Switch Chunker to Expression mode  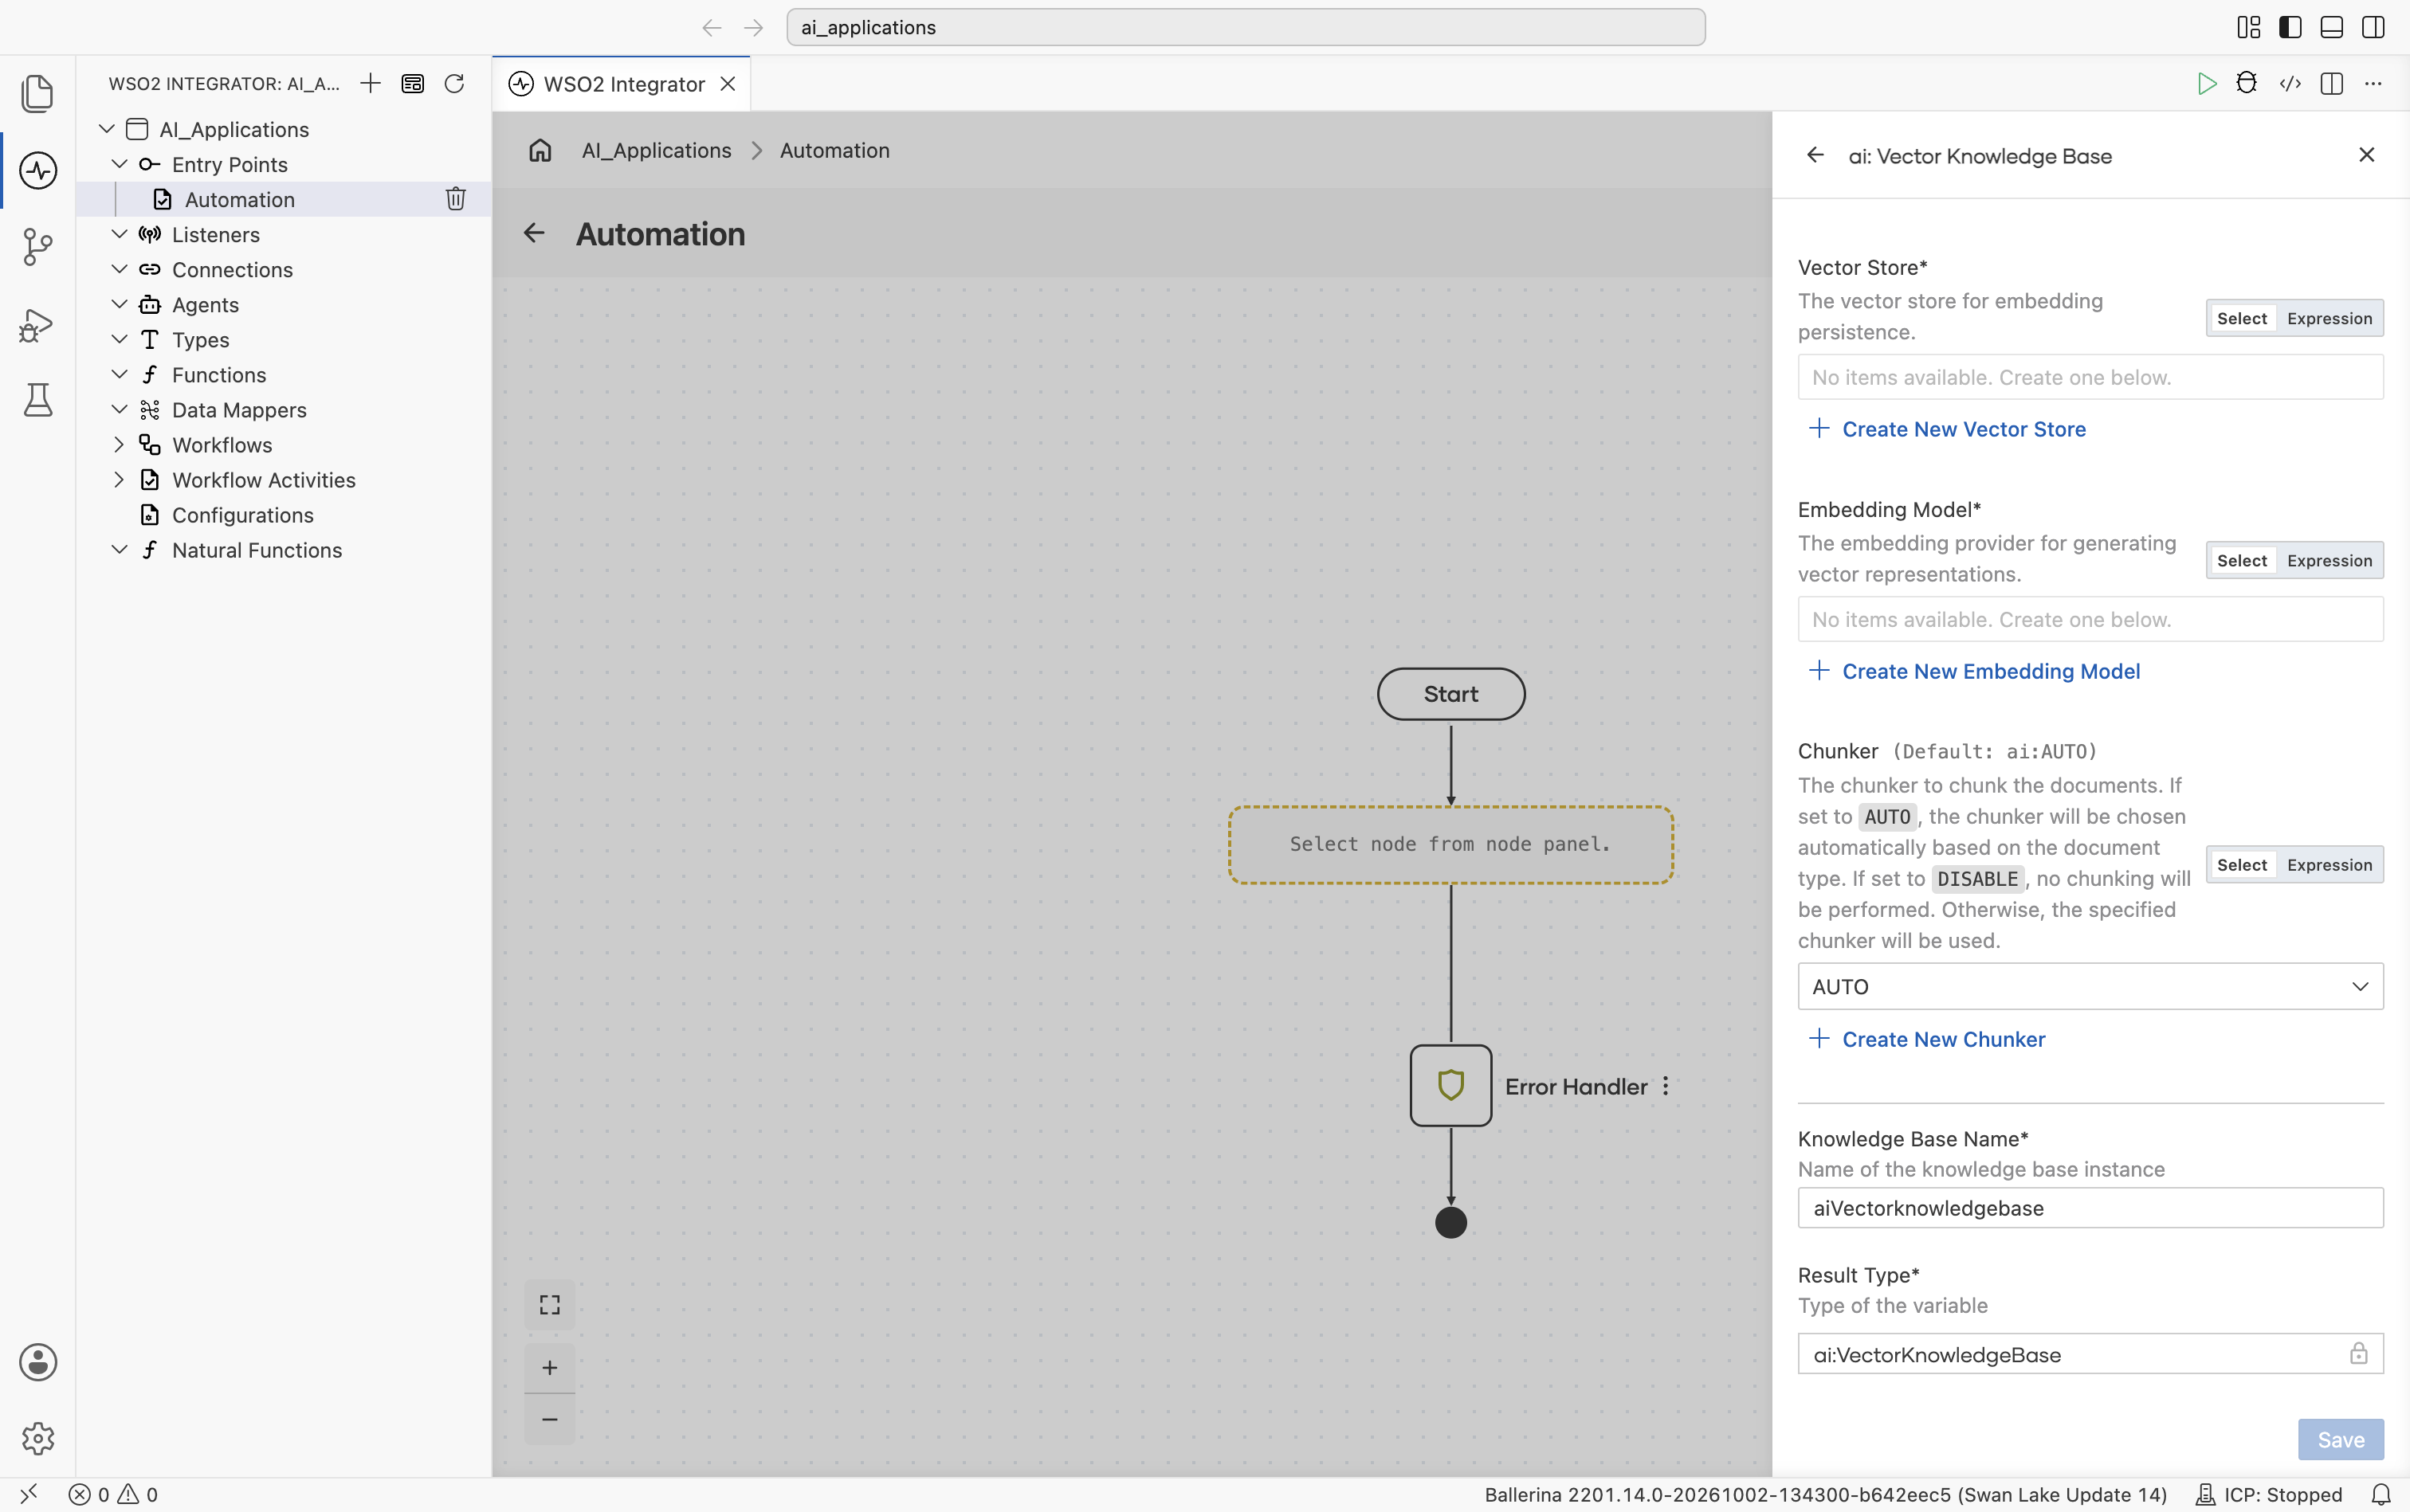pos(2329,865)
